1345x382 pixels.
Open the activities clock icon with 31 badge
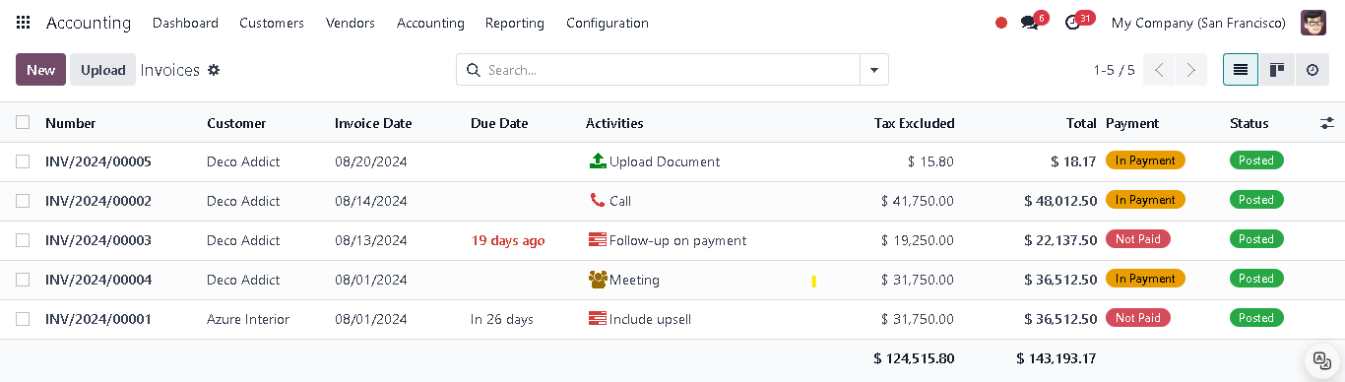[1073, 23]
